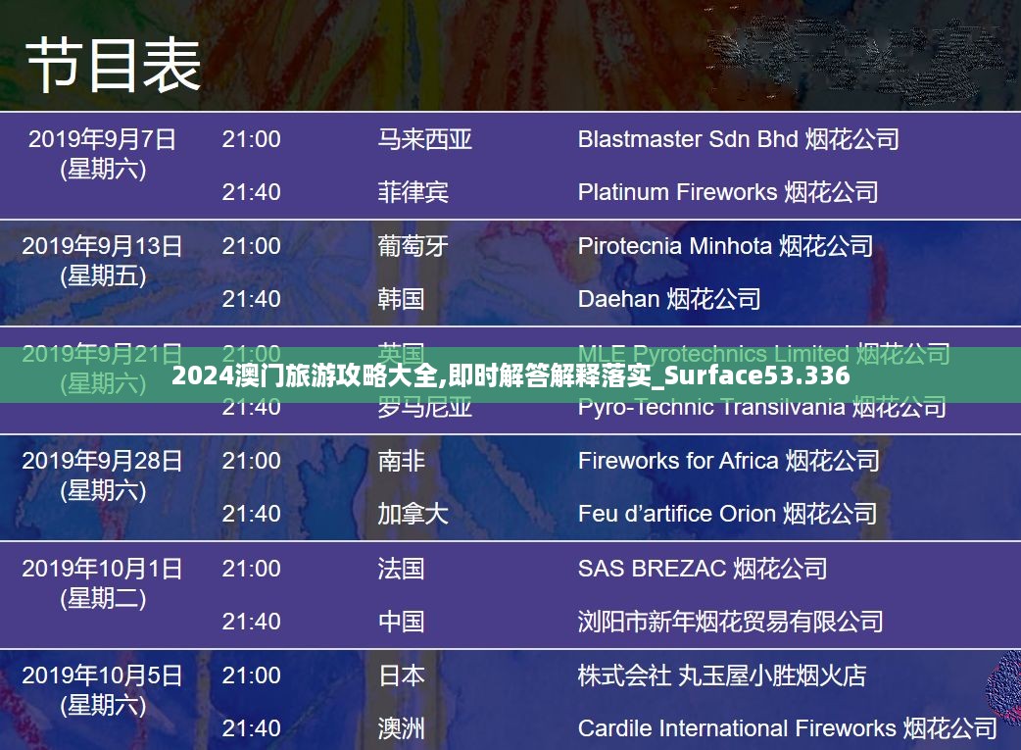
Task: Click the 21:00 time for 法国
Action: [252, 569]
